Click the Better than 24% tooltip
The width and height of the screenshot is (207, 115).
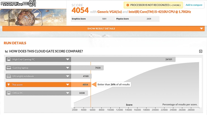(x=114, y=84)
